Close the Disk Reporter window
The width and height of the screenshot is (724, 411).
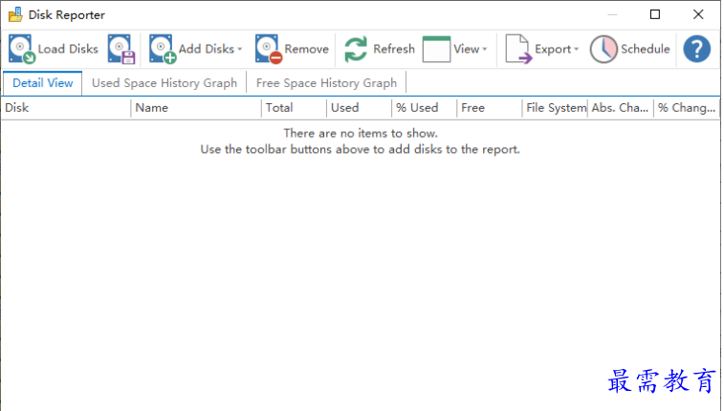pyautogui.click(x=698, y=14)
